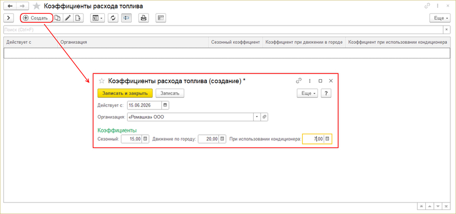456x214 pixels.
Task: Open calculator for При использовании кондиционера
Action: (x=327, y=139)
